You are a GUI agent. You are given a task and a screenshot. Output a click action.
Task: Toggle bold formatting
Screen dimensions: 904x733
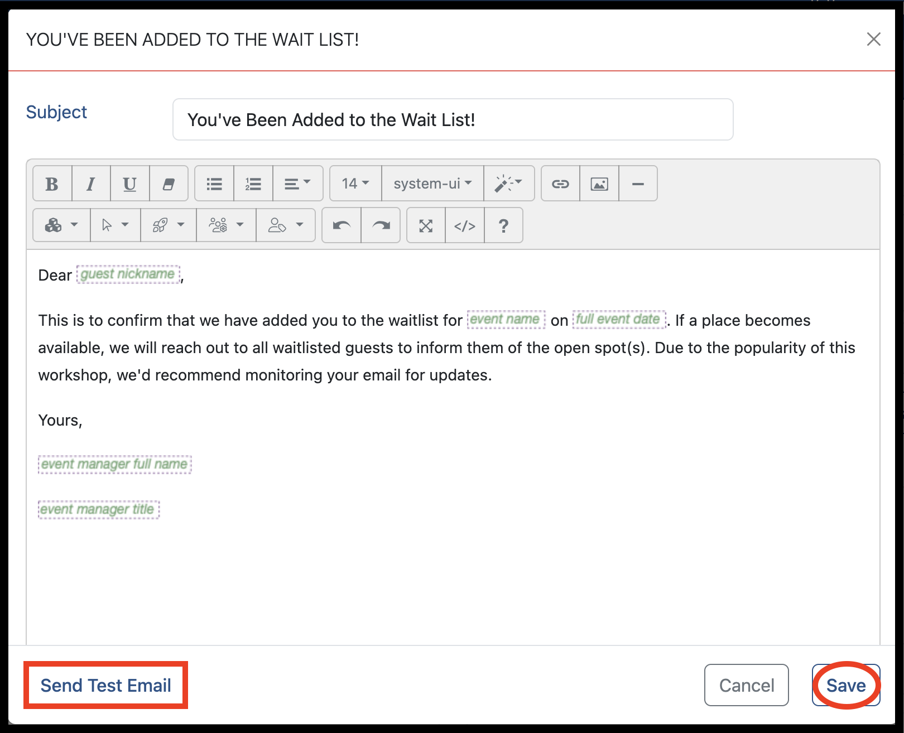click(52, 184)
